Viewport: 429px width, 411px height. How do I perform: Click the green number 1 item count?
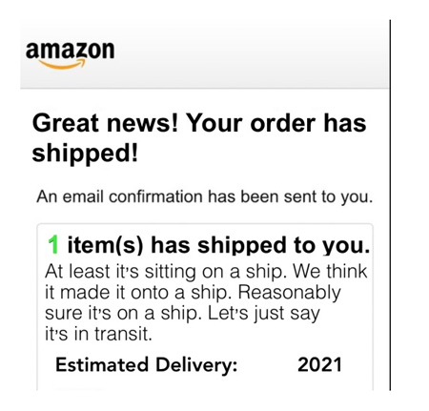(x=53, y=245)
